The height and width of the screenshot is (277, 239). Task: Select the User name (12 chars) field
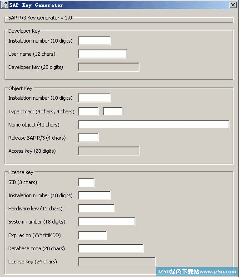pos(103,54)
